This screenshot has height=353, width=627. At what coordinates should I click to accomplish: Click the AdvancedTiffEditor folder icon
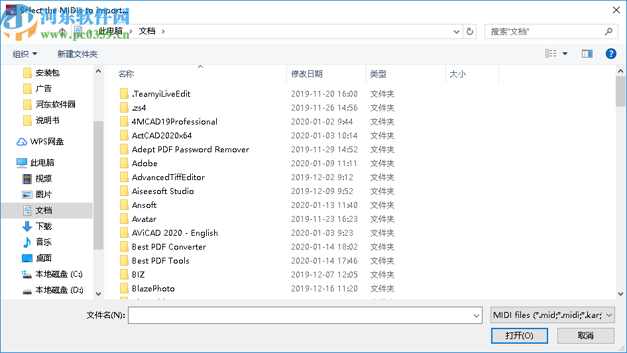point(125,177)
